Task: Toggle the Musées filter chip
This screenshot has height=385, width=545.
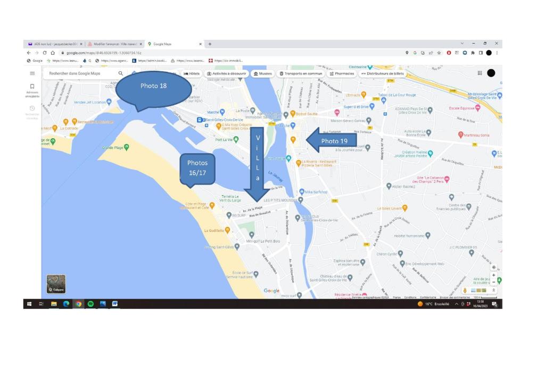Action: coord(263,73)
